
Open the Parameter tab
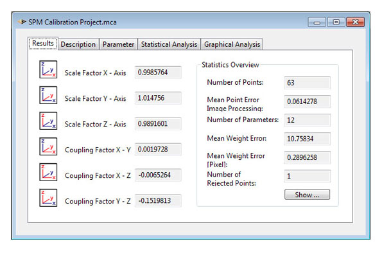(x=118, y=44)
